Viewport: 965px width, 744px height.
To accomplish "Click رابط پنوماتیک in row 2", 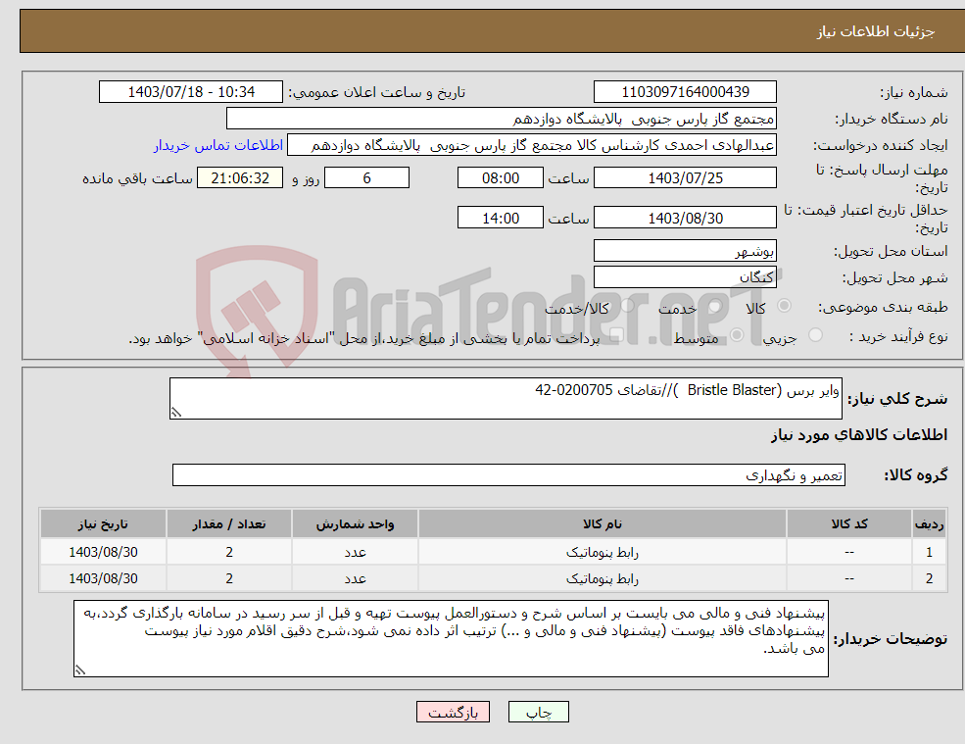I will pos(602,579).
